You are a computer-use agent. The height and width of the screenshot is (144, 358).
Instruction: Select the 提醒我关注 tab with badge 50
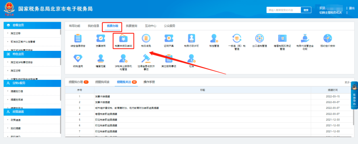pyautogui.click(x=127, y=82)
